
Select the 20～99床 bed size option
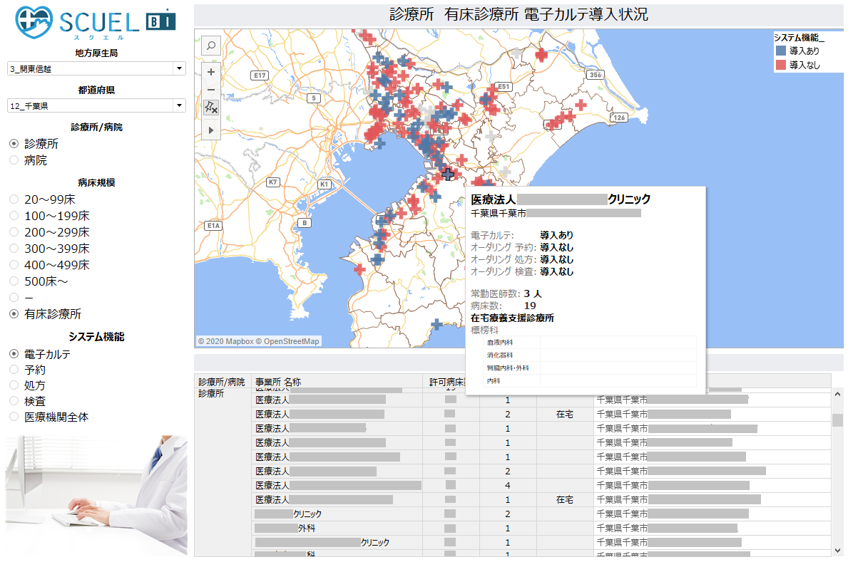pos(14,199)
